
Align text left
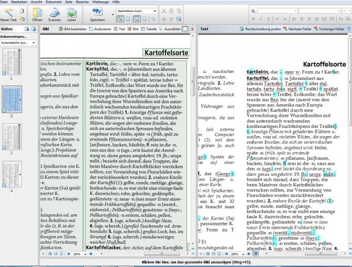click(x=294, y=19)
